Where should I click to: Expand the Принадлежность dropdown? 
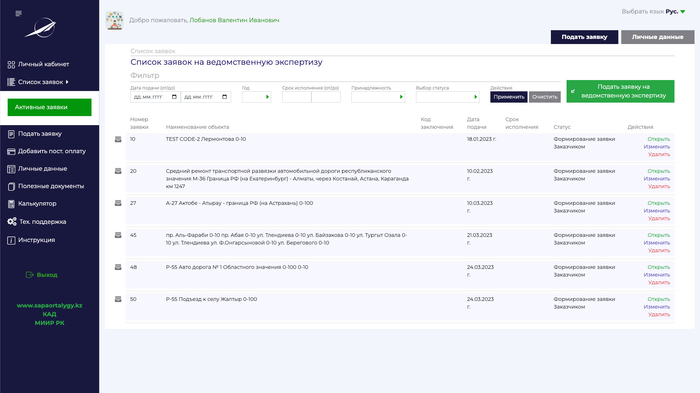(x=378, y=97)
